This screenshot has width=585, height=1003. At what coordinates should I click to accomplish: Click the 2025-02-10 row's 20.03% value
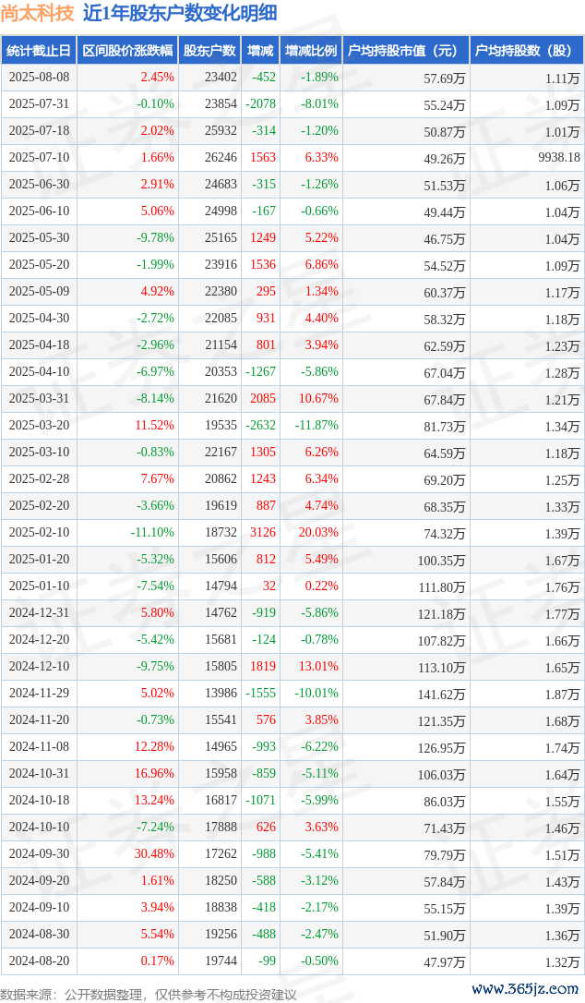click(x=318, y=533)
